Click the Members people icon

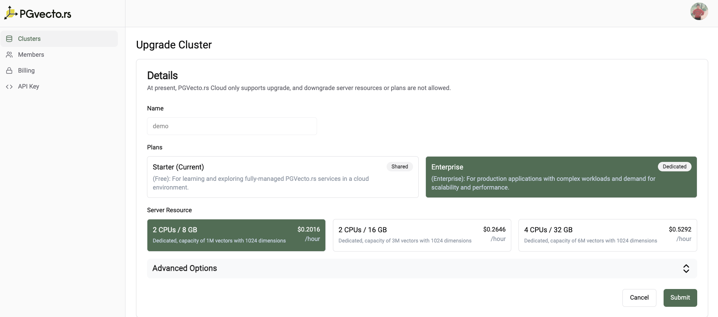[9, 54]
